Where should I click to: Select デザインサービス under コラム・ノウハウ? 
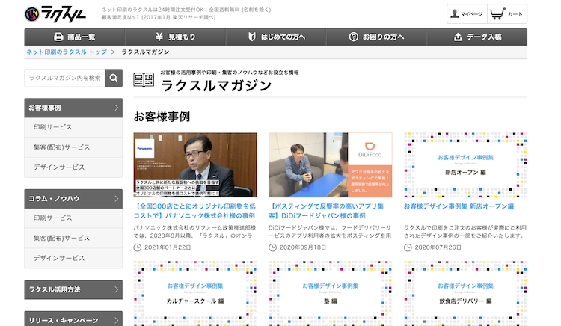(x=73, y=258)
